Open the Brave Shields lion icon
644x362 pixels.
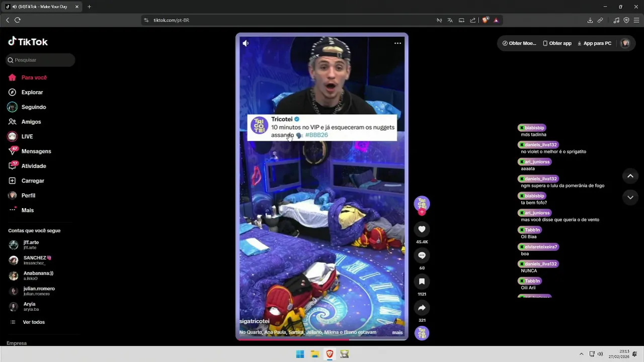click(485, 20)
